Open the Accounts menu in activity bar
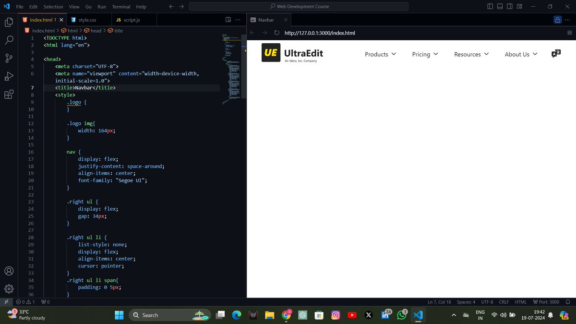The image size is (576, 324). click(9, 271)
